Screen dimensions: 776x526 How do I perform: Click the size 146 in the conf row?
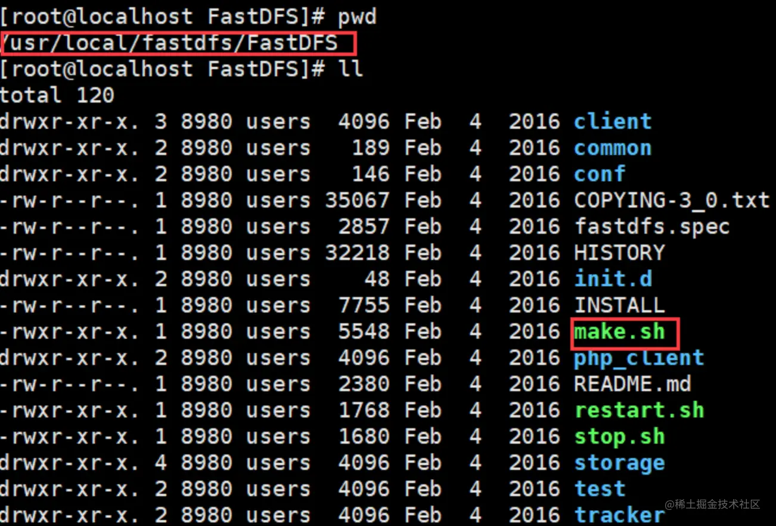[x=370, y=174]
